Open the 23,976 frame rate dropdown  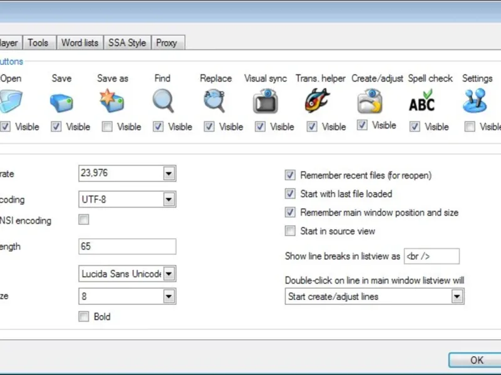click(169, 174)
